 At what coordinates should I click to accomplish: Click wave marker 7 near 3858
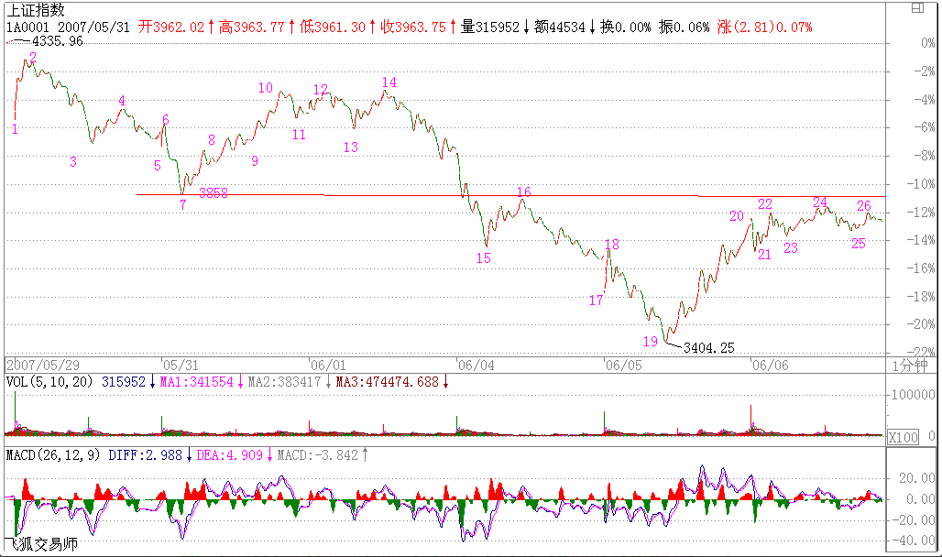coord(182,204)
